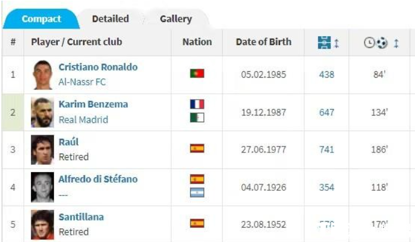Select the Compact tab
415x242 pixels.
41,19
